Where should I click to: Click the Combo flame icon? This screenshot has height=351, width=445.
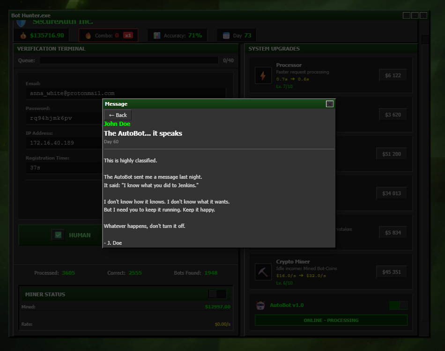pyautogui.click(x=88, y=36)
